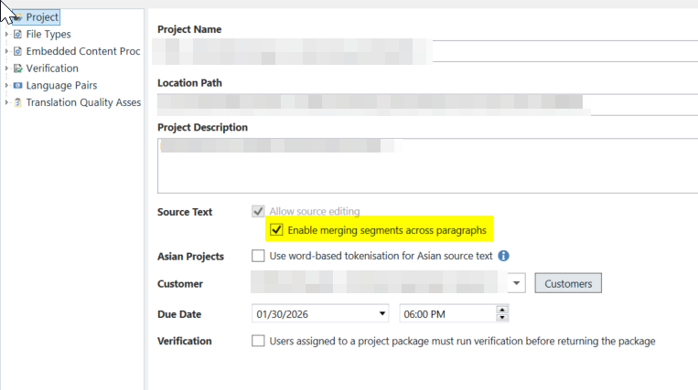Click the Verification tree icon

(17, 69)
